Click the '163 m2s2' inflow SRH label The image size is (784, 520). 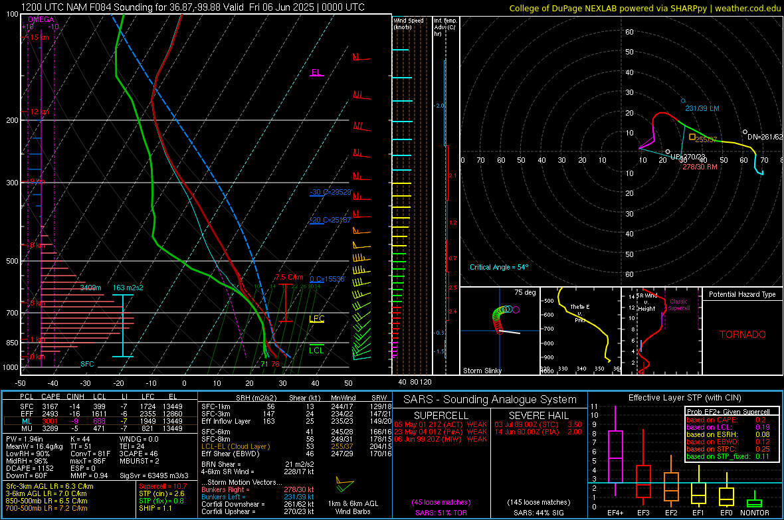tap(128, 288)
